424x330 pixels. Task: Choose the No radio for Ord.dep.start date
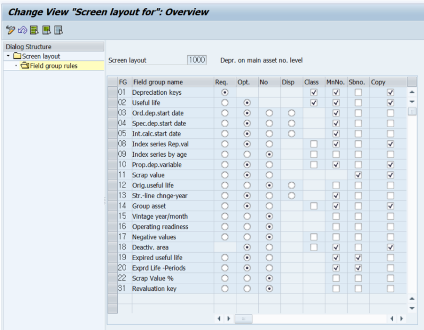click(269, 113)
